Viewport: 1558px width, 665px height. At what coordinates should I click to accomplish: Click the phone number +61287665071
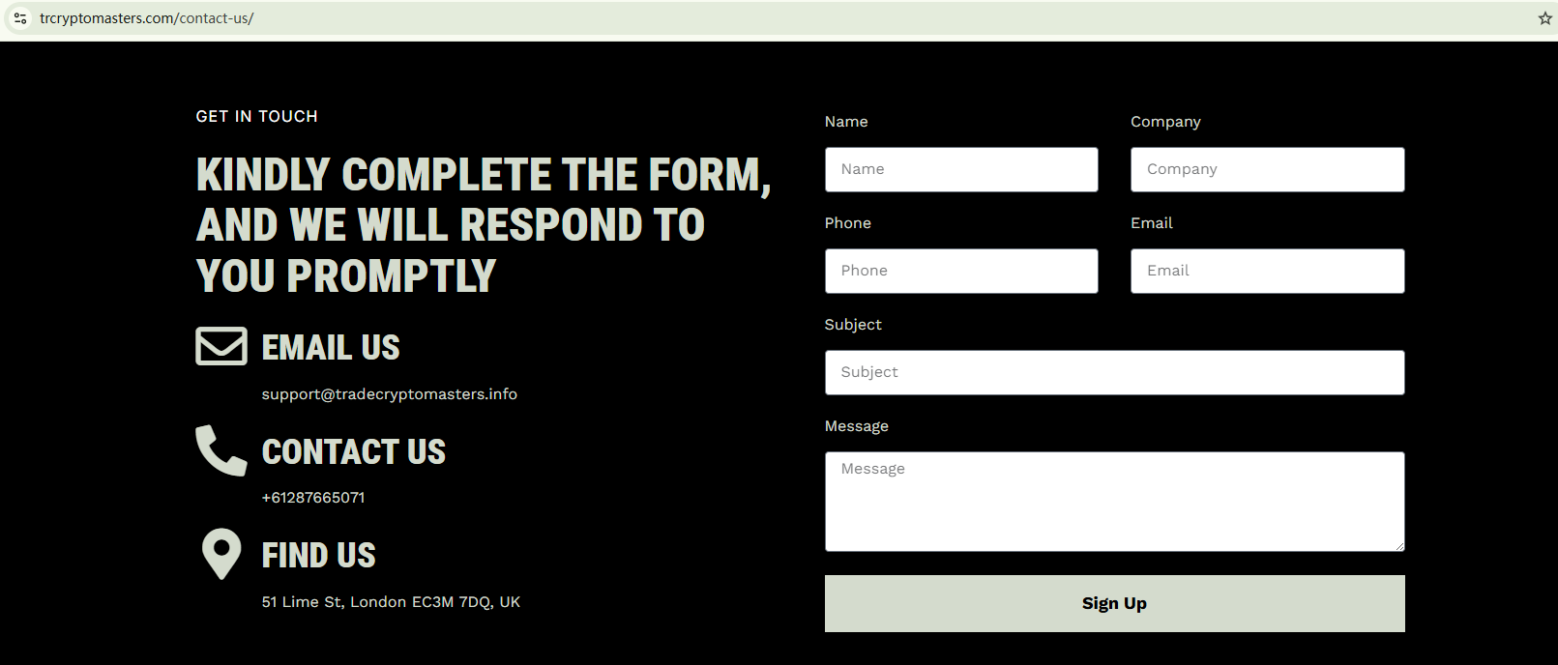coord(313,498)
